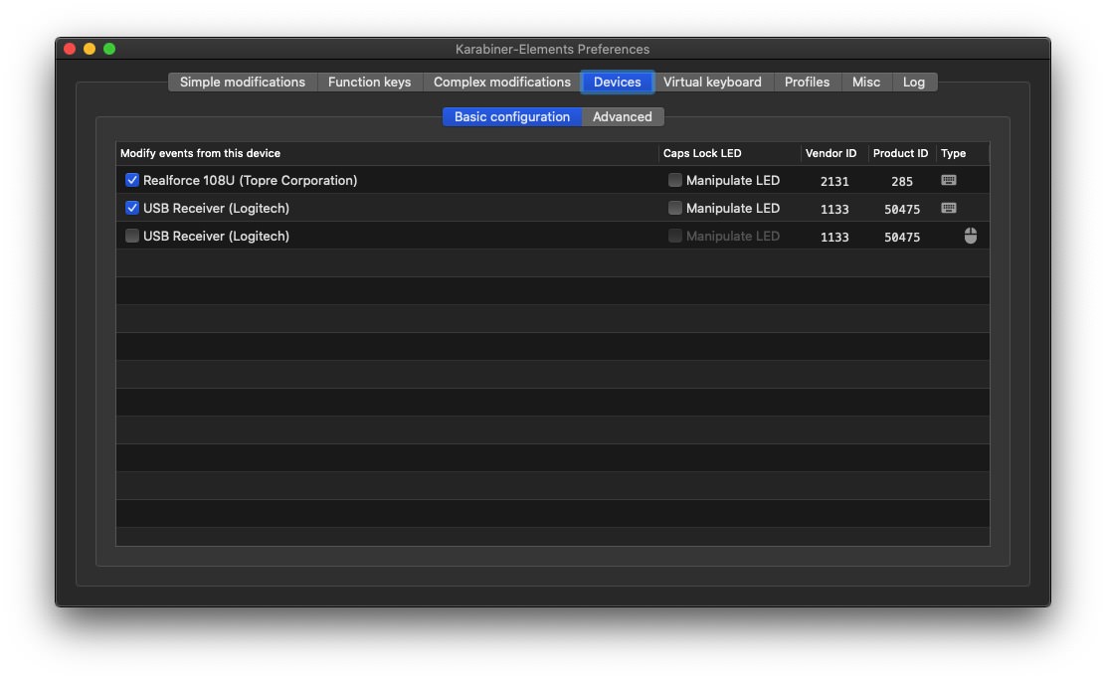Switch to the Function keys tab

pyautogui.click(x=369, y=83)
